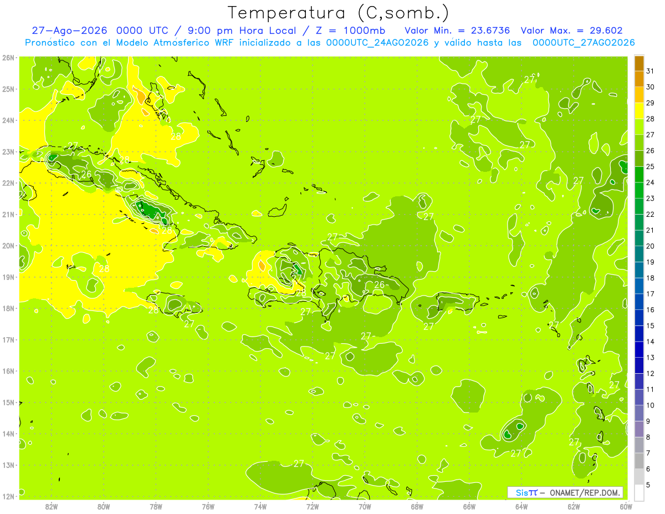Viewport: 665px width, 514px height.
Task: Click the 22N latitude axis label
Action: click(x=8, y=183)
